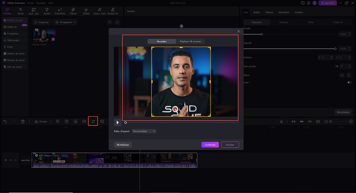356x193 pixels.
Task: Add a marker with the shield-shaped icon
Action: pyautogui.click(x=58, y=121)
